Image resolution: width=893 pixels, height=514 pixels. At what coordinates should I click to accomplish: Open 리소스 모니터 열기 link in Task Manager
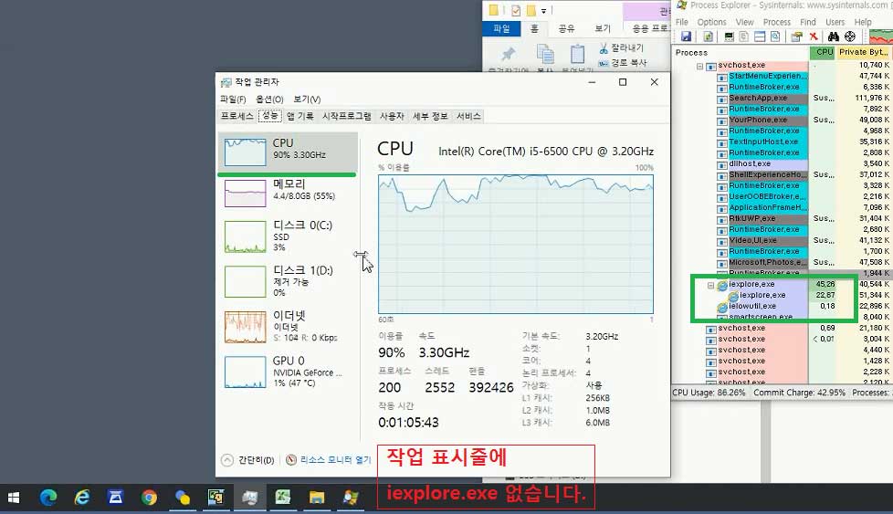pos(335,460)
